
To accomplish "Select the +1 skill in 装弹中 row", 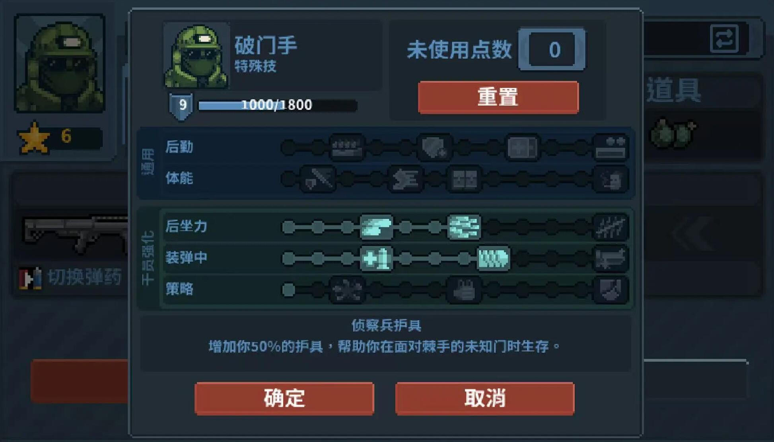I will click(376, 259).
